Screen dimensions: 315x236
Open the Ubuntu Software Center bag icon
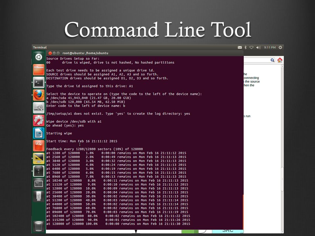click(39, 146)
